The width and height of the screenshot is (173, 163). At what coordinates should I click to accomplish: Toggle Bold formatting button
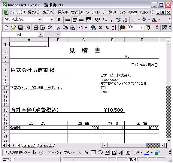pos(59,20)
